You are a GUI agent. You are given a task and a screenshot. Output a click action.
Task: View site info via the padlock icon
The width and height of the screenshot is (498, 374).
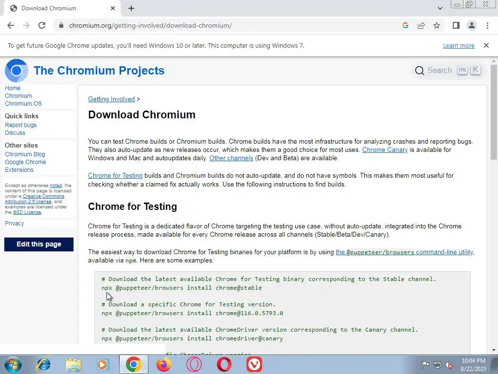61,25
